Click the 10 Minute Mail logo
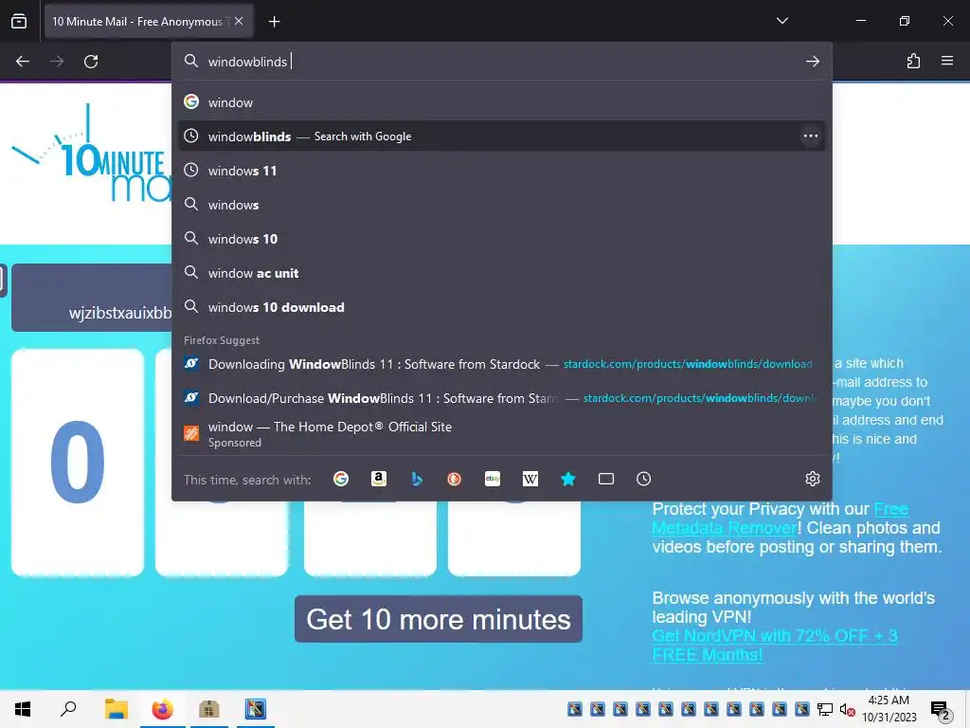The image size is (970, 728). point(90,155)
